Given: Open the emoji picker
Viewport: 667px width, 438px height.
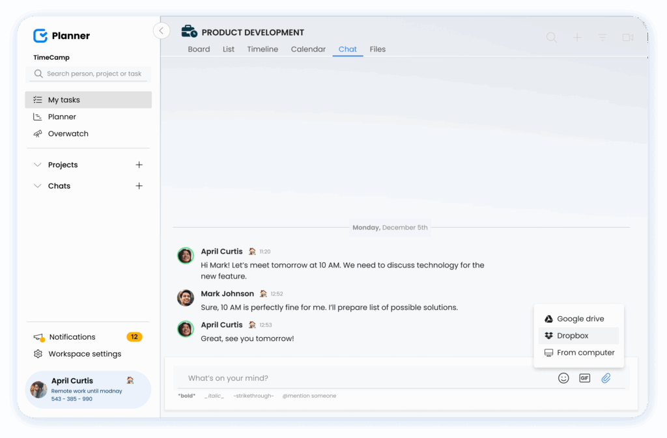Looking at the screenshot, I should click(563, 377).
